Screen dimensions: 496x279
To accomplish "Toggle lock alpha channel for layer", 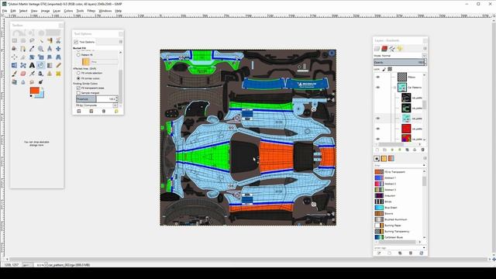I will click(x=390, y=69).
